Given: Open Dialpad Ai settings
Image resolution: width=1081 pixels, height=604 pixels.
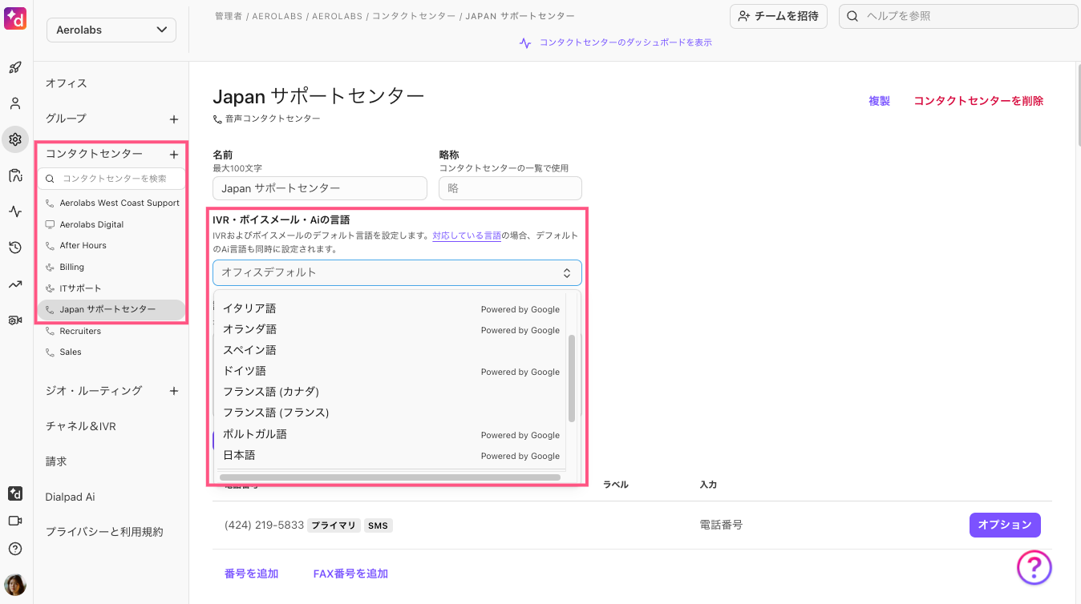Looking at the screenshot, I should (x=71, y=497).
